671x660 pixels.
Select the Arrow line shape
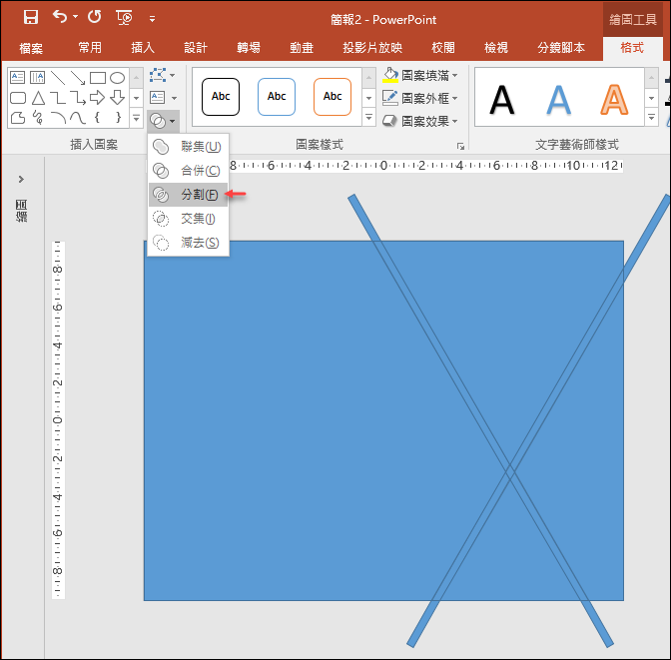point(78,78)
